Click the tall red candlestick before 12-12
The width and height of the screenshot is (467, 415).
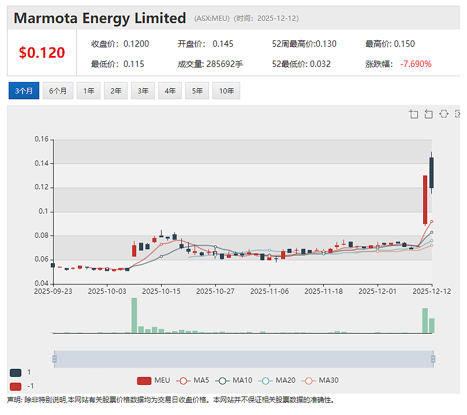coord(425,200)
